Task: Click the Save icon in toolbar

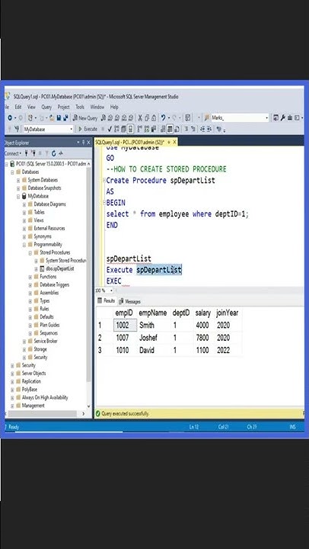Action: 59,118
